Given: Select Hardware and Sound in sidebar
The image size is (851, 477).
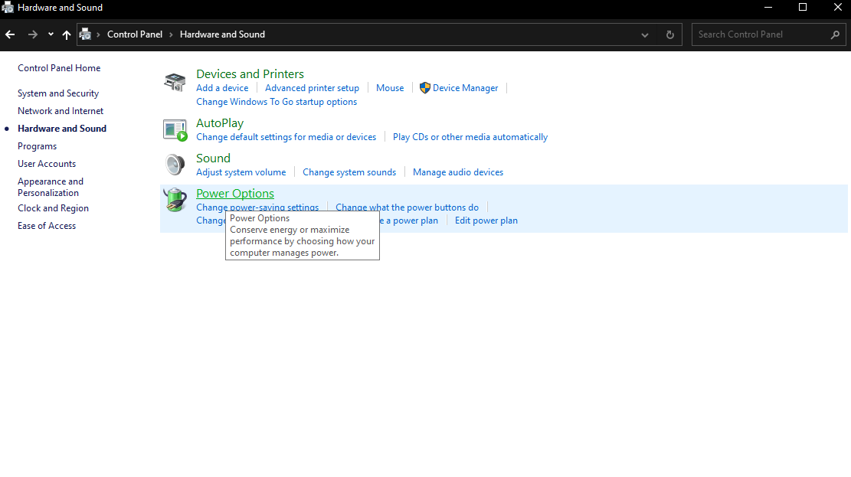Looking at the screenshot, I should (62, 129).
